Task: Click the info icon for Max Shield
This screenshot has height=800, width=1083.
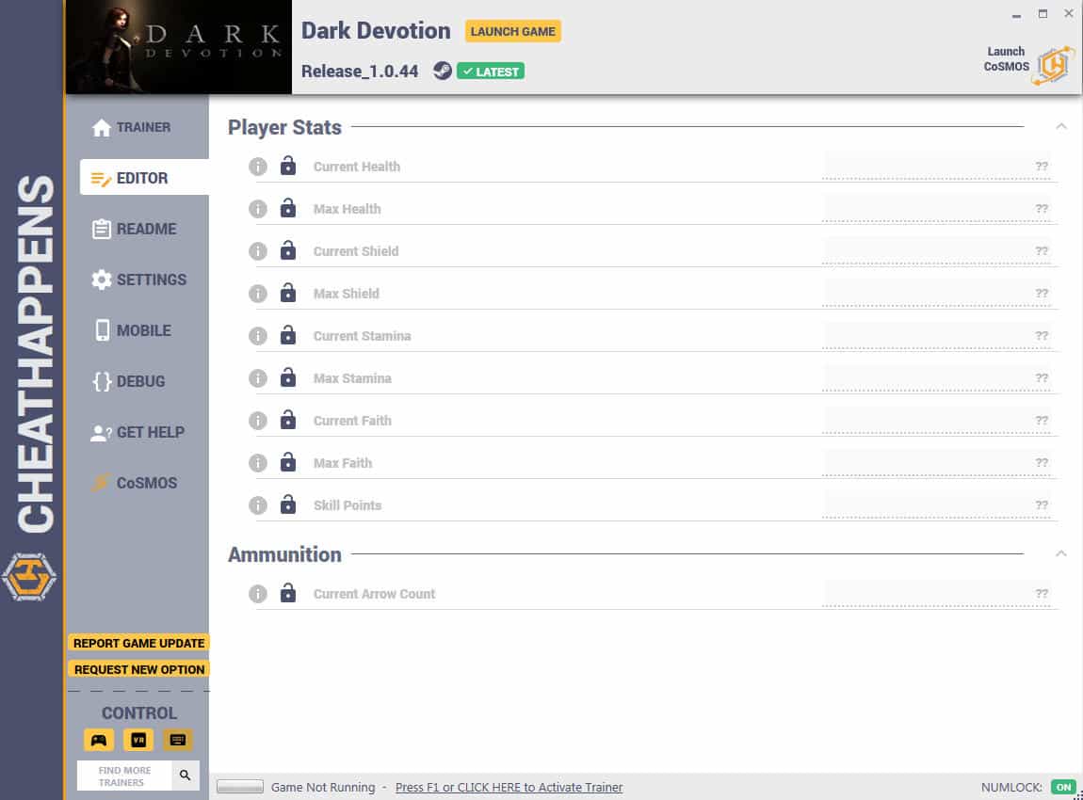Action: (x=258, y=294)
